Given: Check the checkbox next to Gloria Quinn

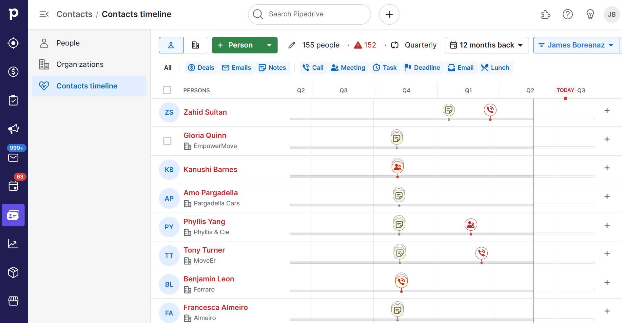Looking at the screenshot, I should point(167,141).
